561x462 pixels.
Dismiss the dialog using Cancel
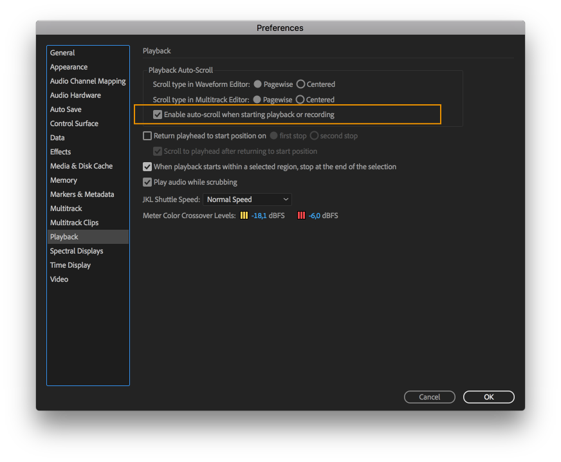point(429,397)
